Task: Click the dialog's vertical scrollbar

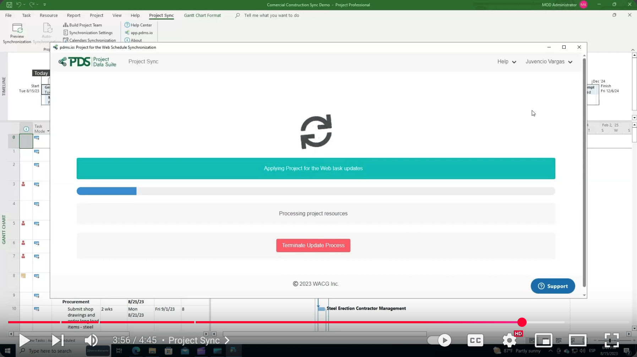Action: tap(584, 172)
